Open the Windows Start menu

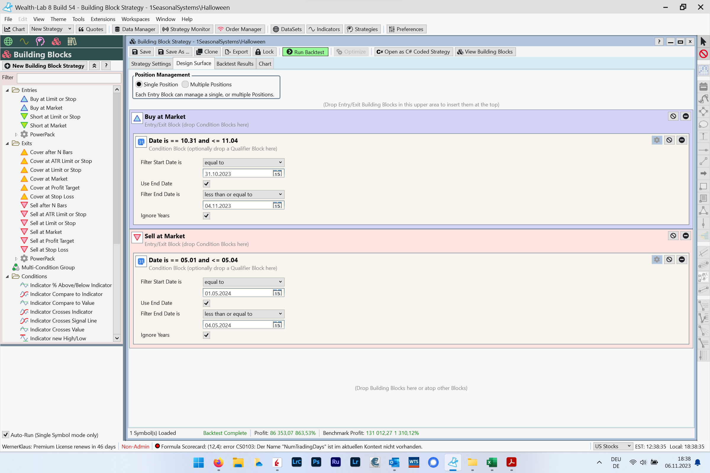(x=199, y=462)
